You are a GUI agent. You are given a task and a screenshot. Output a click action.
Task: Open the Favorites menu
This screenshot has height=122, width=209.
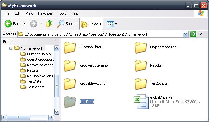coord(46,13)
